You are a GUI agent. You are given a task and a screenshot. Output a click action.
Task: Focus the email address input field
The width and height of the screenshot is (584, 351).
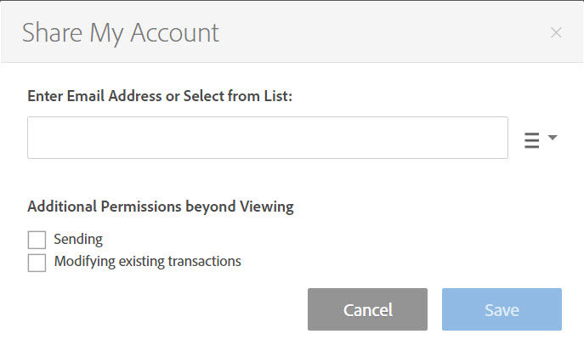pyautogui.click(x=268, y=138)
